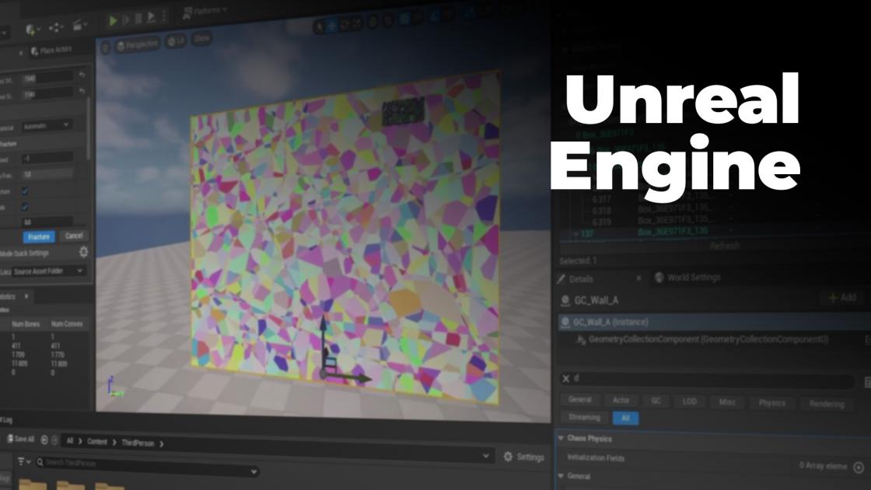The image size is (871, 490).
Task: Select the GeometryCollectionComponent component icon
Action: click(x=581, y=338)
